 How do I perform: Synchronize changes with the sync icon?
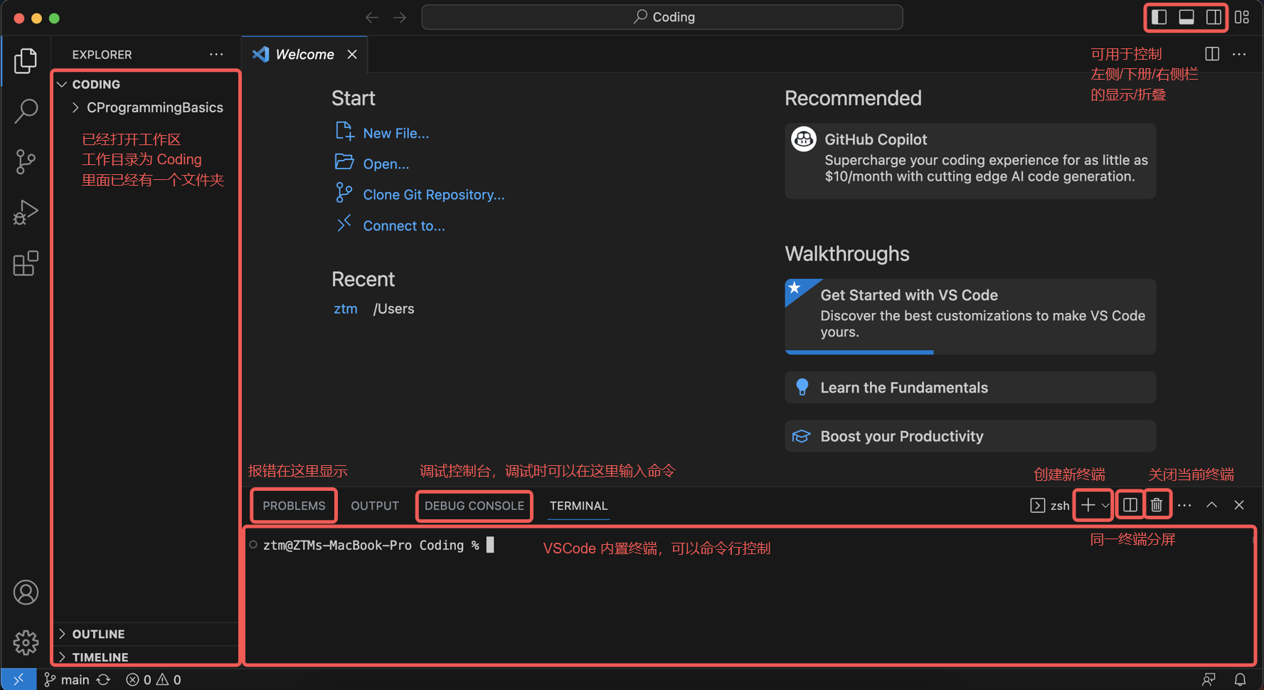click(x=104, y=679)
